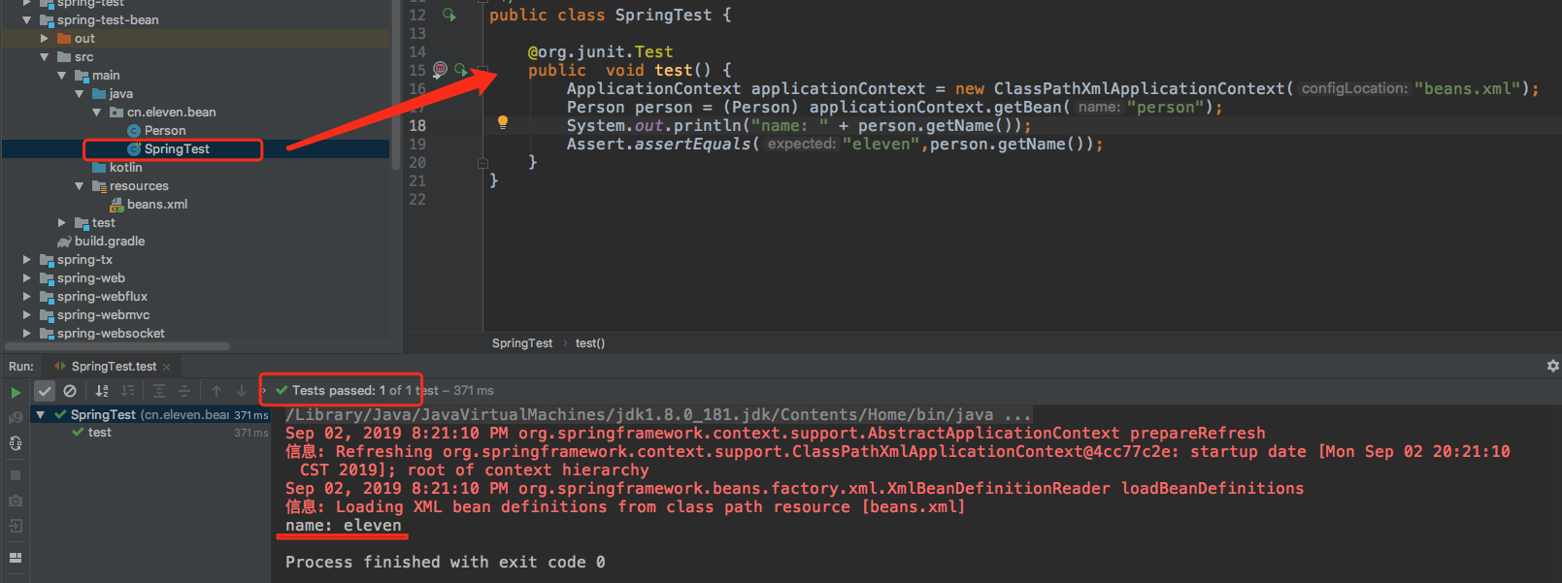This screenshot has width=1562, height=583.
Task: Select the 'test' result in the test tree
Action: 99,433
